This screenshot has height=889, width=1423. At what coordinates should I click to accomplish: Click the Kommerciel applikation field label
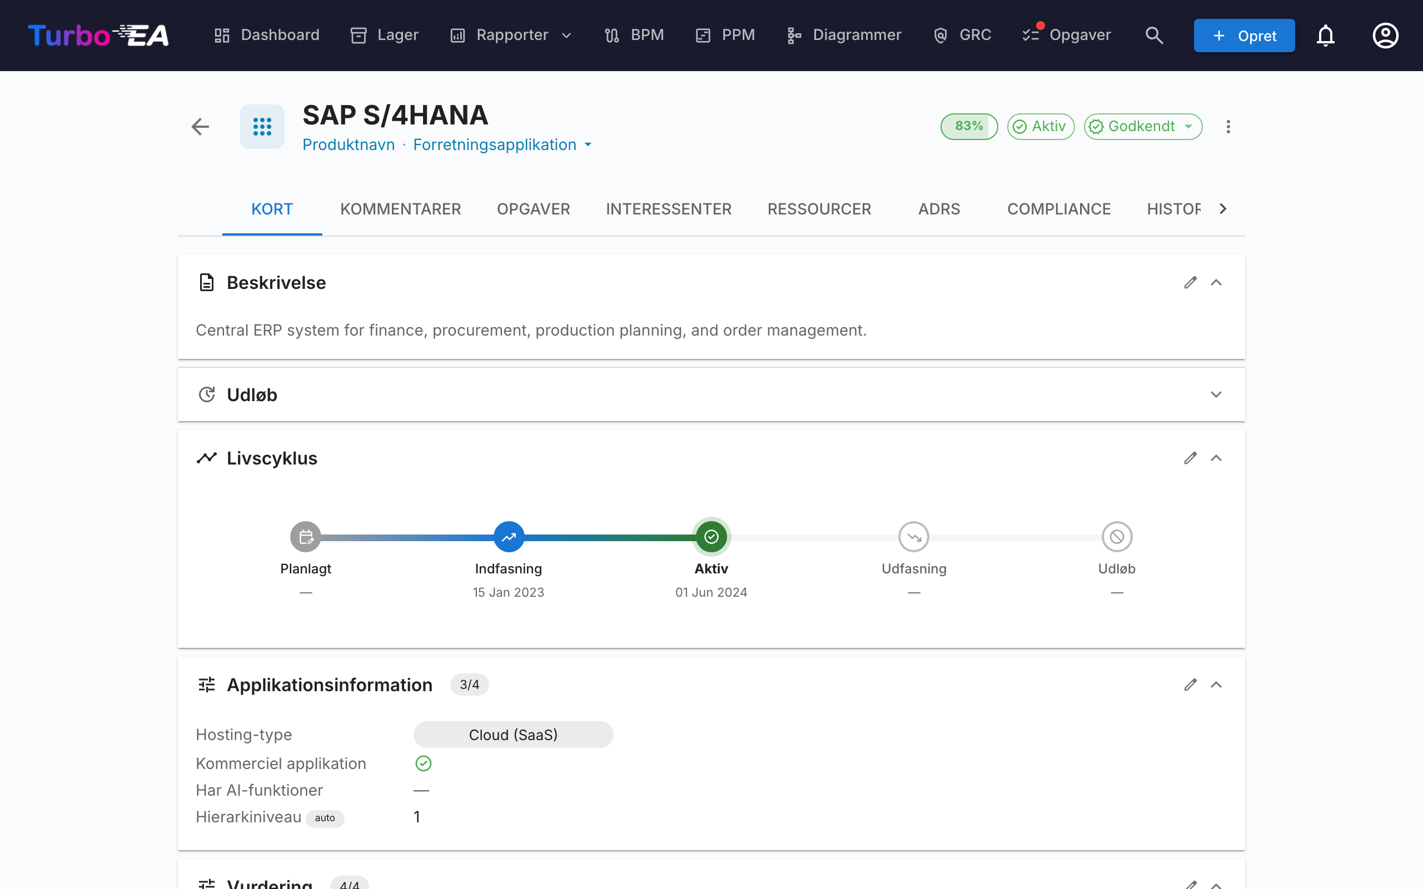[281, 763]
